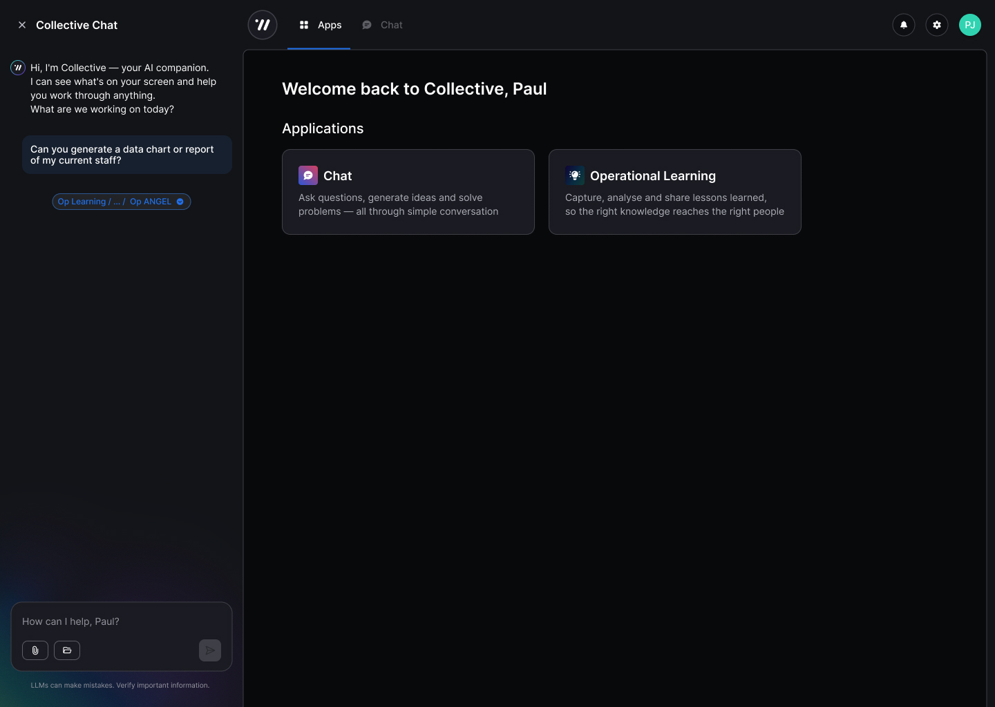Click the Chat card speech bubble icon
The width and height of the screenshot is (995, 707).
pyautogui.click(x=308, y=175)
